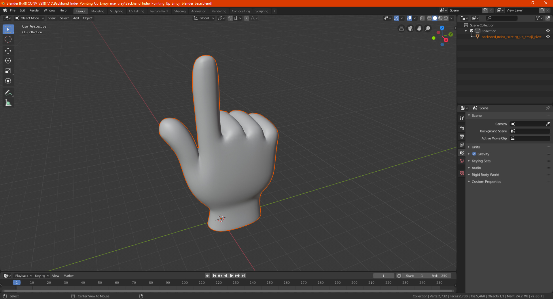The image size is (553, 299).
Task: Hide the Collection with its eye icon
Action: pos(548,31)
